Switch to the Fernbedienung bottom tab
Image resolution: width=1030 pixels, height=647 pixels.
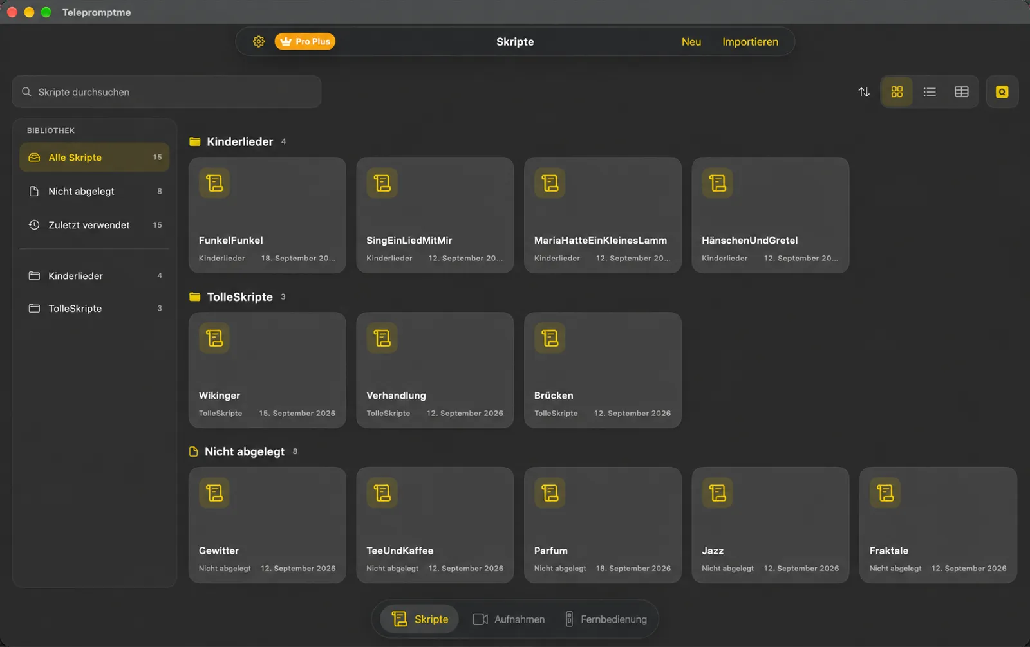606,619
